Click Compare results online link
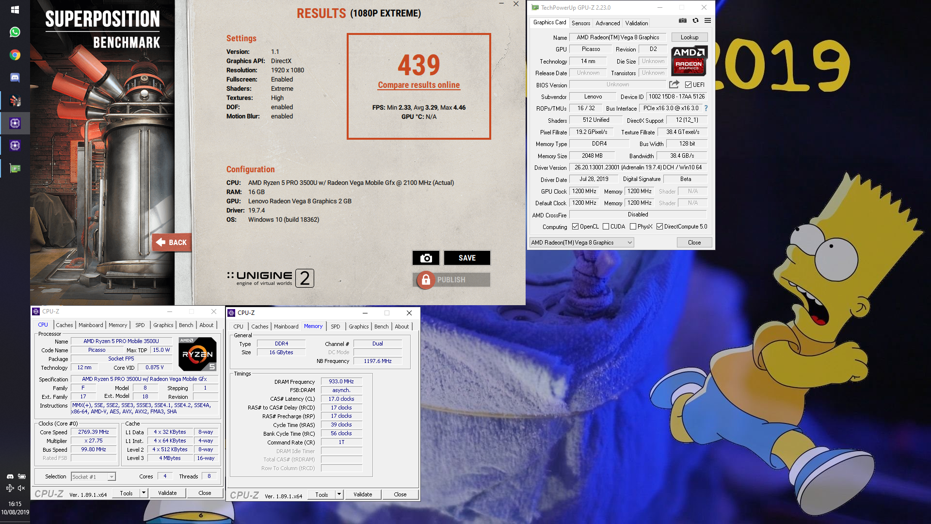 pos(419,85)
